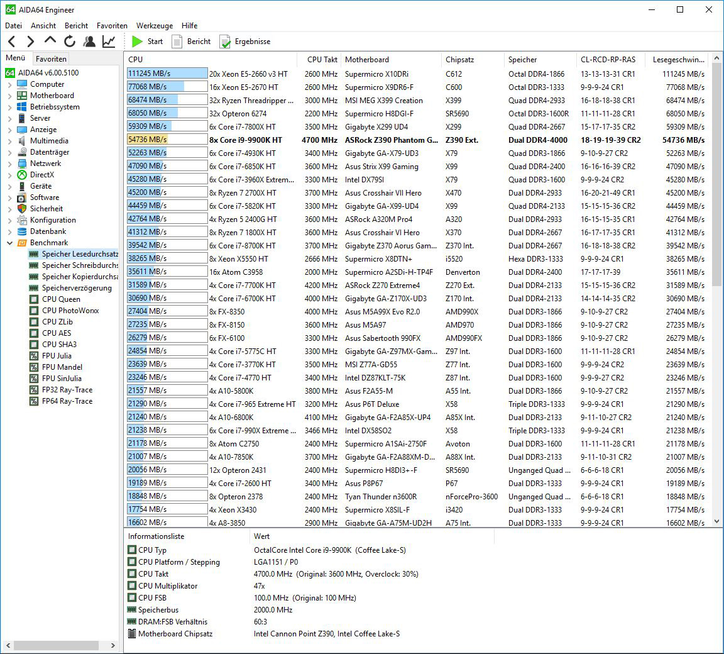The image size is (724, 654).
Task: Select the FPU Julia benchmark
Action: (x=57, y=356)
